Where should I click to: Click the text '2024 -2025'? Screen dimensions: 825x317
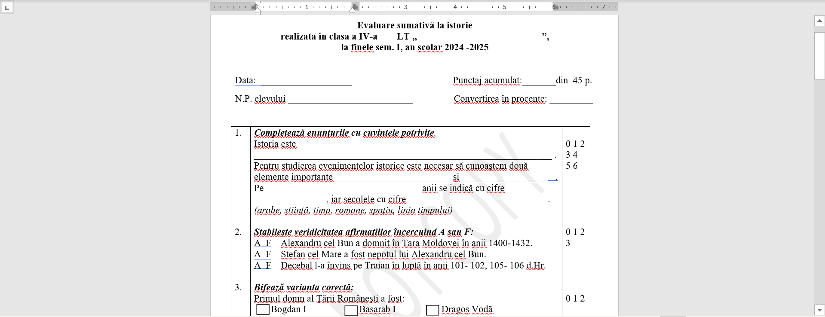[x=466, y=47]
